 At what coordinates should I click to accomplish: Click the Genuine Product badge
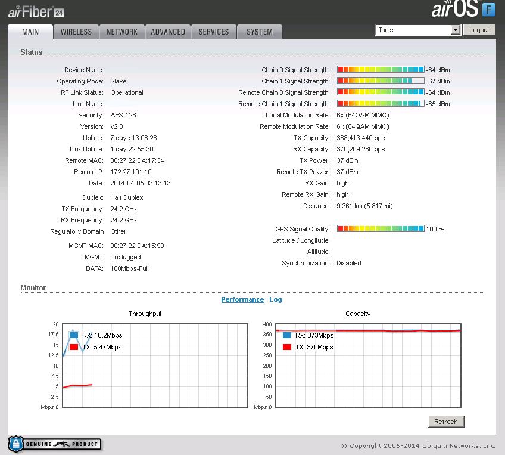coord(54,444)
